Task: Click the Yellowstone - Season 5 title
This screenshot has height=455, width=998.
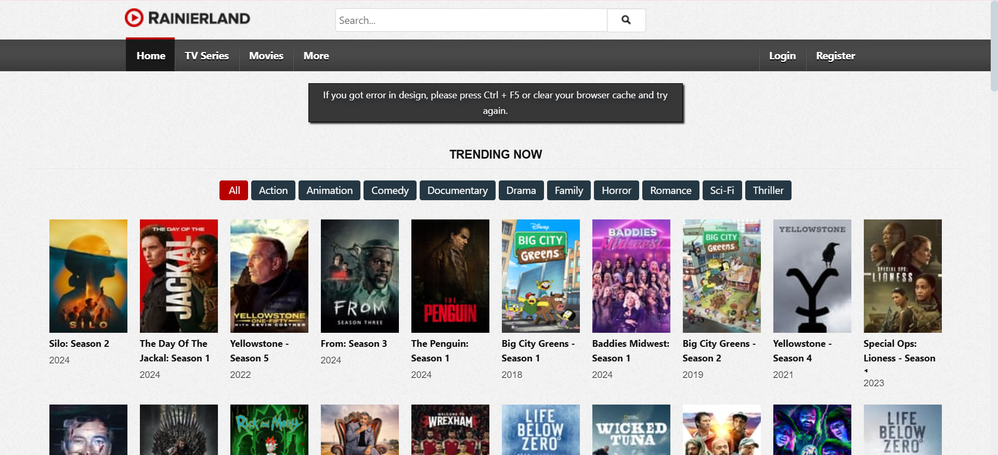Action: tap(260, 351)
